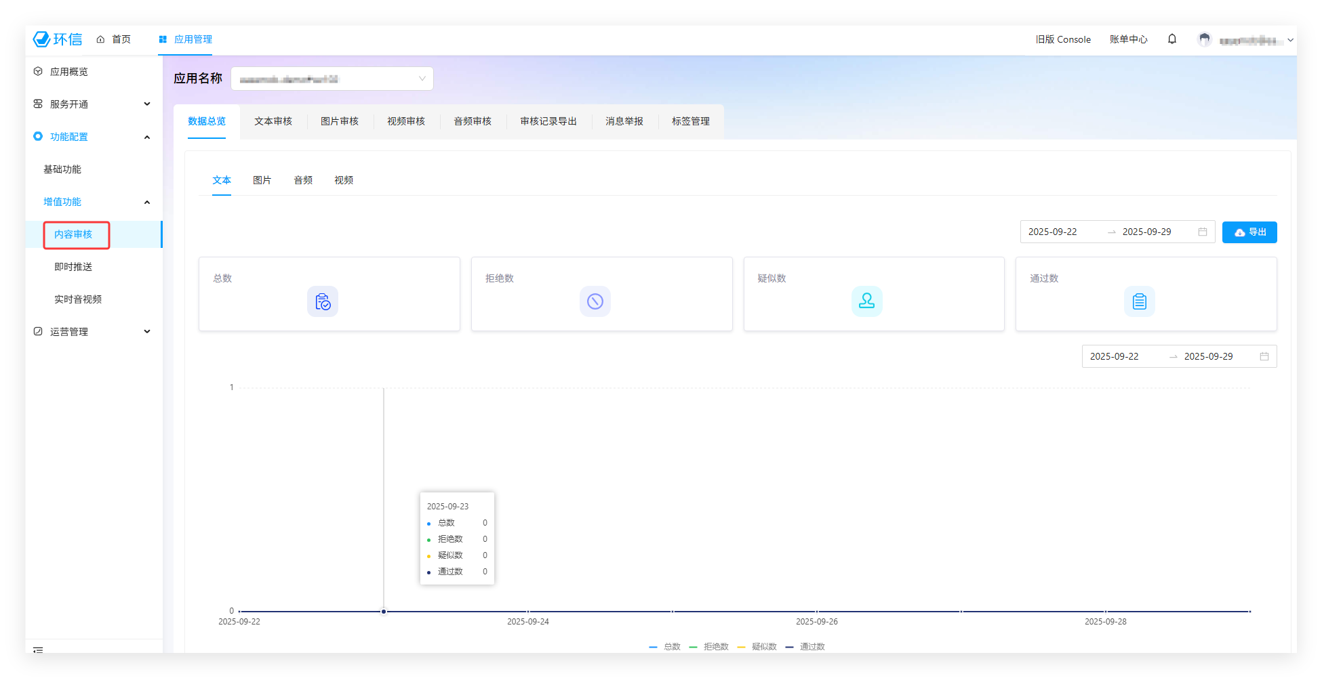Click the user avatar icon
Screen dimensions: 1322x678
(1204, 40)
